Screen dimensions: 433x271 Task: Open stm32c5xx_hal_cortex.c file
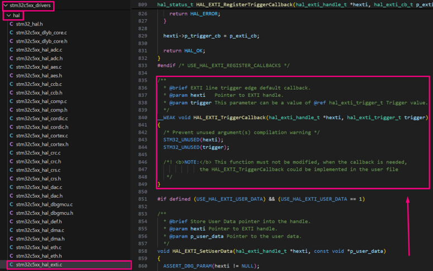pyautogui.click(x=42, y=135)
